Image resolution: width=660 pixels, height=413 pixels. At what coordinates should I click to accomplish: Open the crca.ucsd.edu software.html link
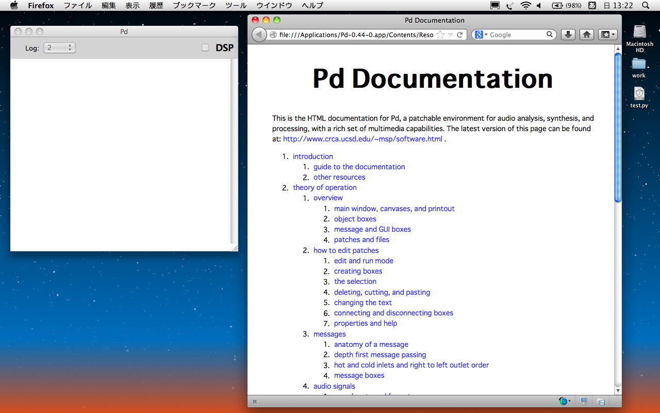coord(362,139)
